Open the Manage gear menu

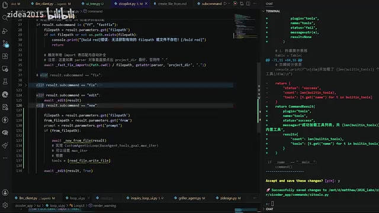click(x=5, y=205)
